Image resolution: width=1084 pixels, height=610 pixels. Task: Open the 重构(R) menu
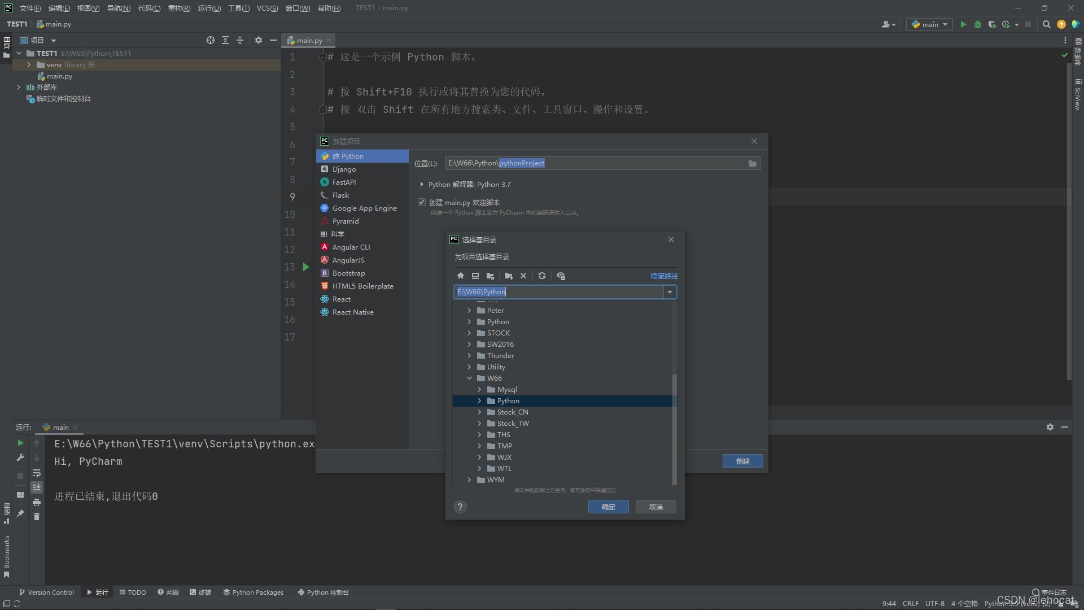click(179, 8)
